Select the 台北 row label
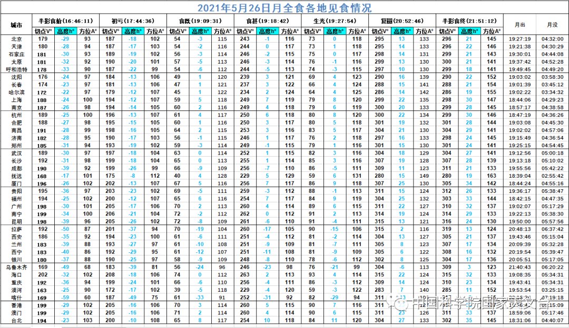Image resolution: width=569 pixels, height=328 pixels. point(16,320)
